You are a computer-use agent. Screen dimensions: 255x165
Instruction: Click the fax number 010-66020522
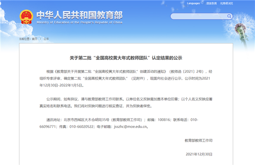pyautogui.click(x=82, y=126)
